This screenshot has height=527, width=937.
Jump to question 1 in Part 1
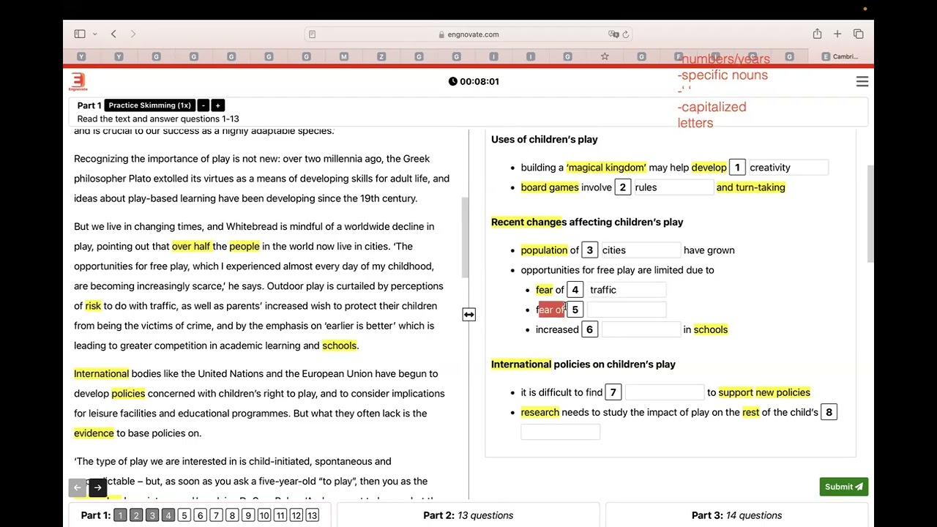coord(120,515)
